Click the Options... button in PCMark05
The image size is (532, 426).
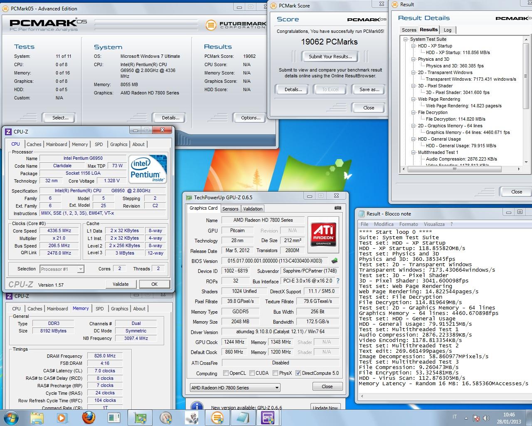251,118
